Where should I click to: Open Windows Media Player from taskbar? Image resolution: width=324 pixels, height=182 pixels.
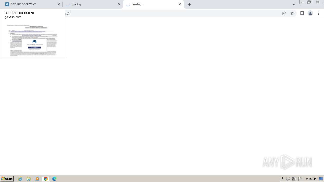(37, 179)
